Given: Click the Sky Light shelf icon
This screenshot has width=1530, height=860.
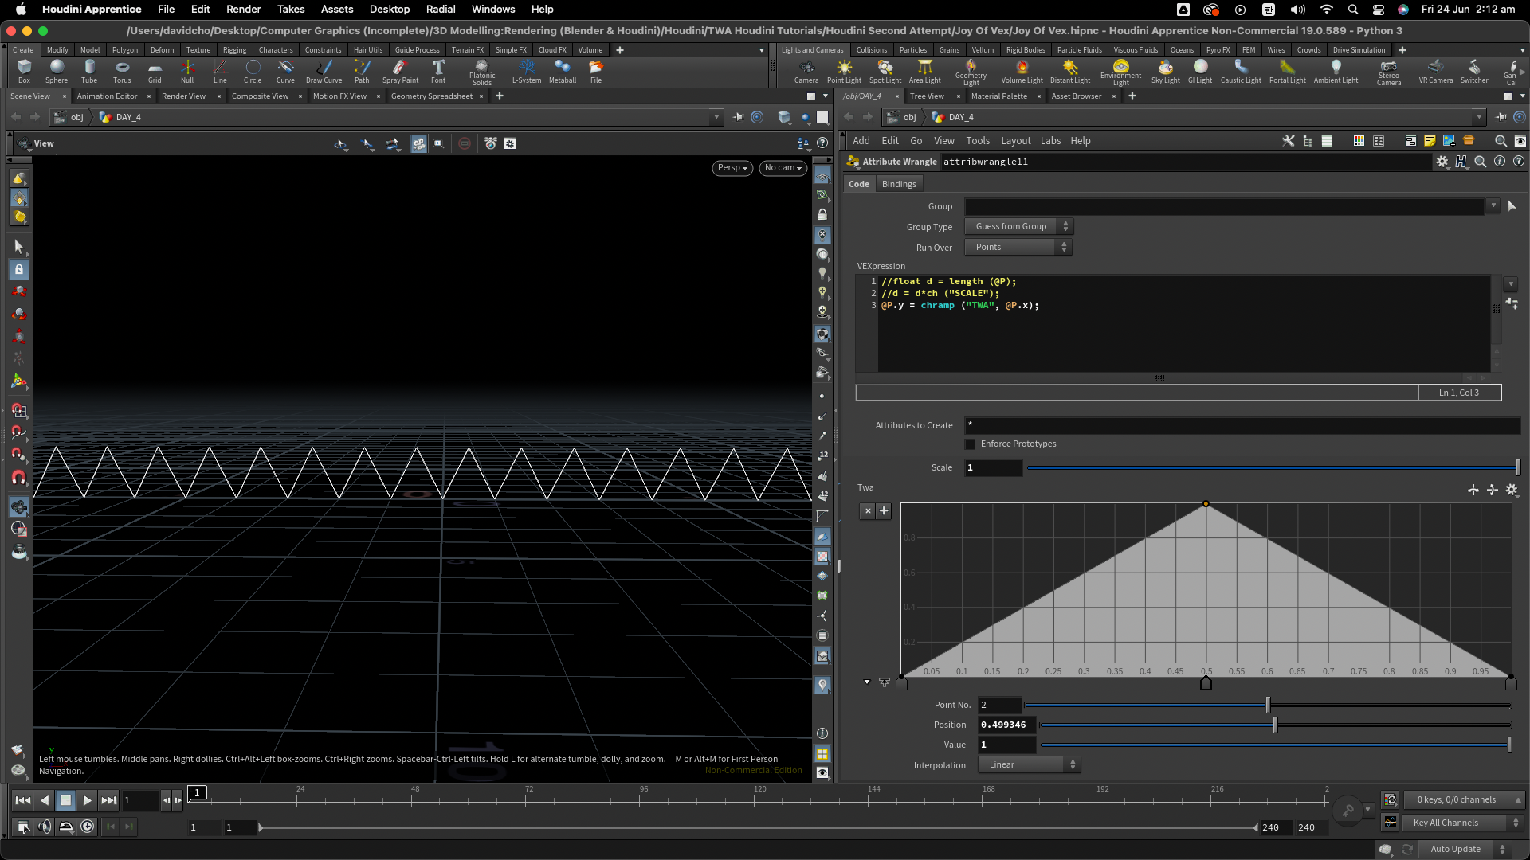Looking at the screenshot, I should tap(1165, 70).
